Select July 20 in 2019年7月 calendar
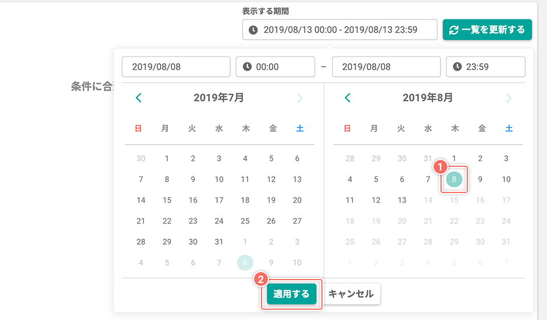 point(297,200)
